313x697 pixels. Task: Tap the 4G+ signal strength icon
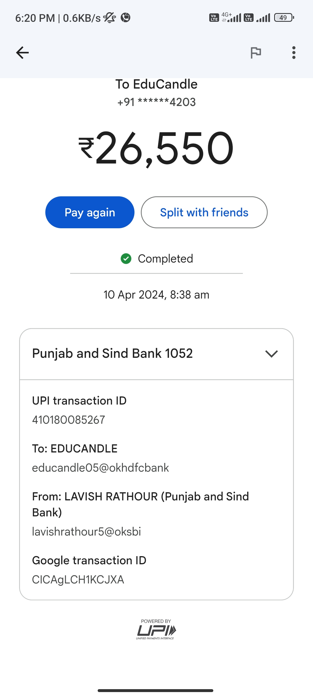(x=231, y=18)
